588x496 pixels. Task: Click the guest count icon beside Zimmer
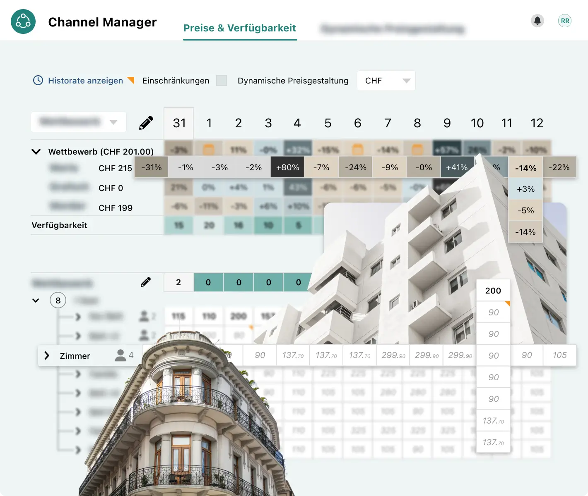tap(120, 355)
